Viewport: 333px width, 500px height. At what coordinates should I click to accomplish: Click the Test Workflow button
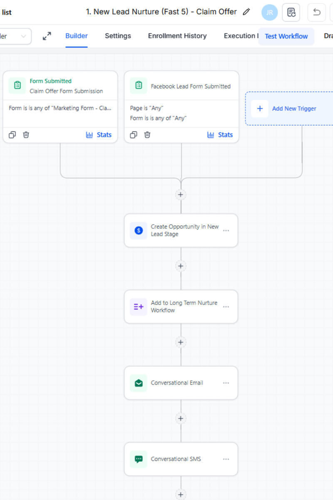(x=286, y=36)
